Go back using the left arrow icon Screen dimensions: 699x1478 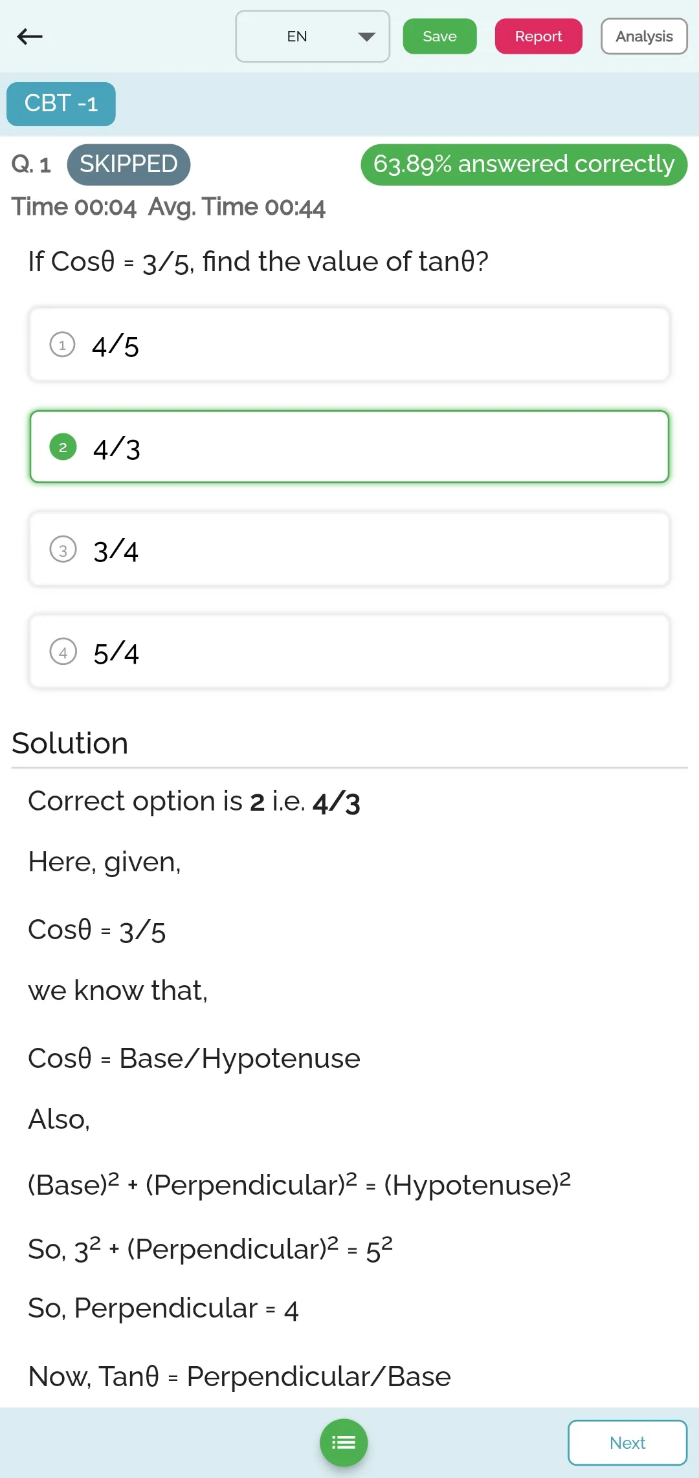(x=30, y=36)
